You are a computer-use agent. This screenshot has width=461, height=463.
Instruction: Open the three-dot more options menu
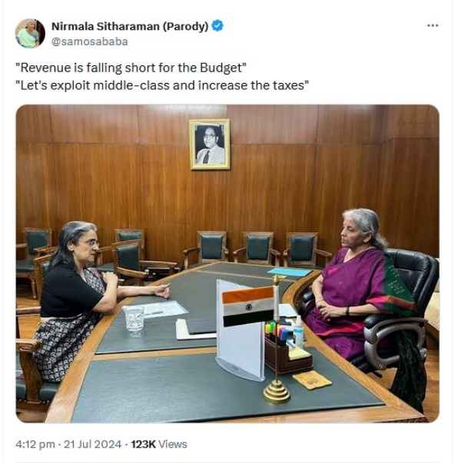pos(433,25)
